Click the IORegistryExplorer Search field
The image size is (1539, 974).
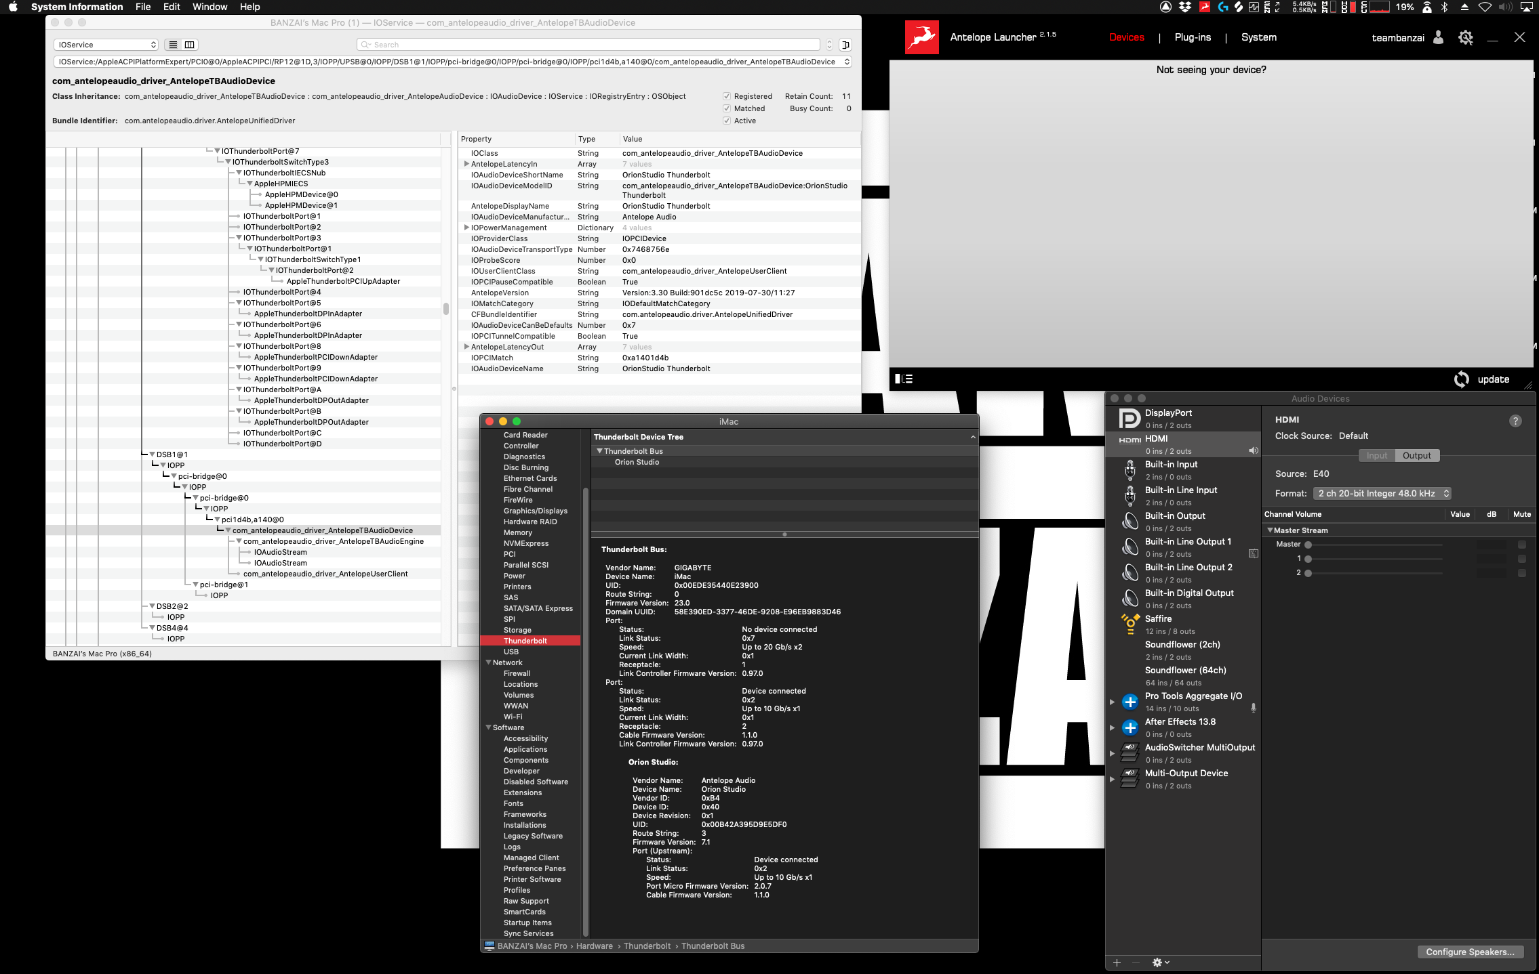coord(588,45)
